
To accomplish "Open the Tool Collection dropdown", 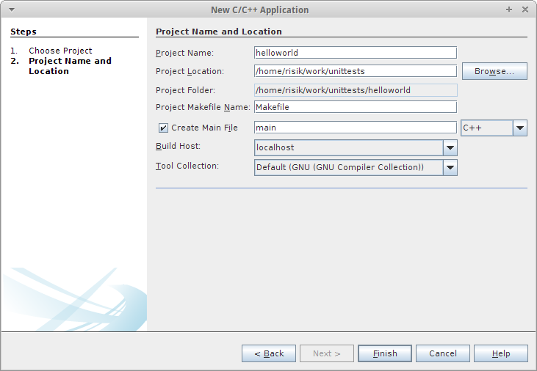I will [x=450, y=167].
